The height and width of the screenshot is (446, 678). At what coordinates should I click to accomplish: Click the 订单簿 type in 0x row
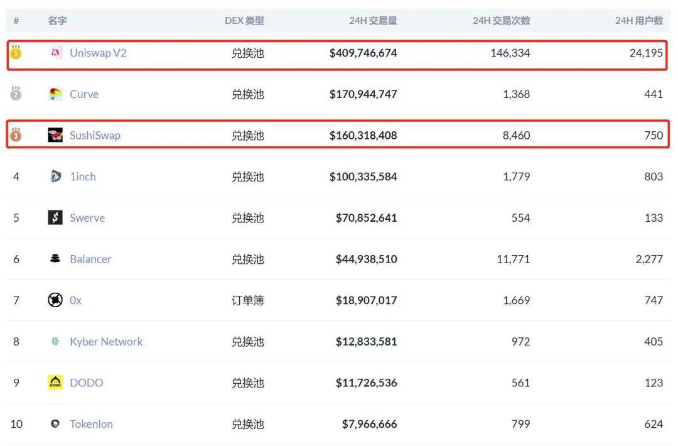point(248,300)
